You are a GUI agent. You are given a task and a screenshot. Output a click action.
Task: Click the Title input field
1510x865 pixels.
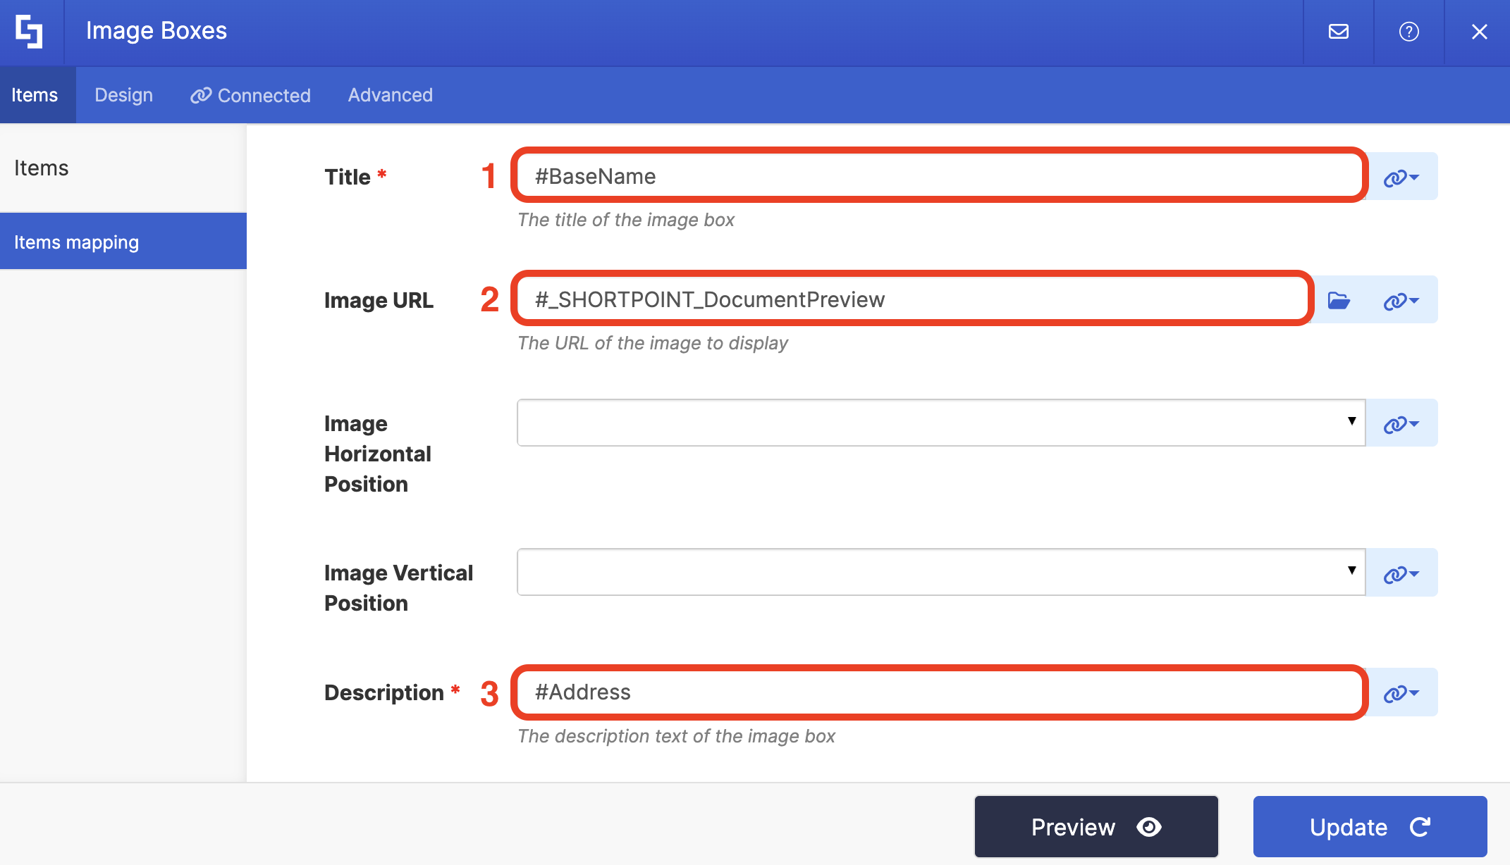940,176
